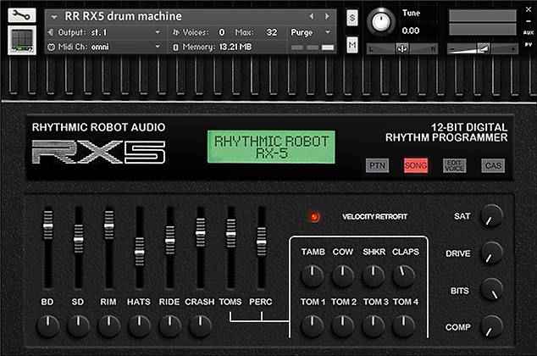
Task: Click the SAT saturation knob
Action: pos(492,216)
